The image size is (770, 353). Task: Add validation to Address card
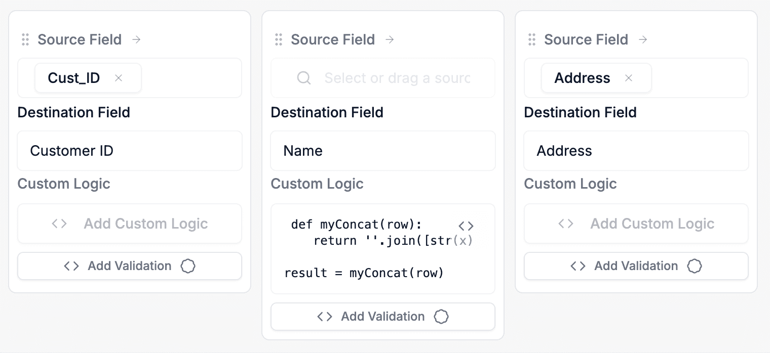(x=636, y=266)
